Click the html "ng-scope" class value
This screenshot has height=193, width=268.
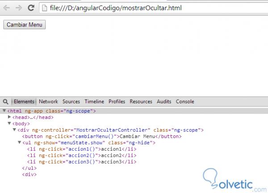78,111
